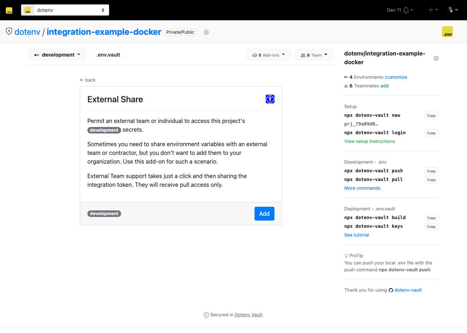
Task: Open the notifications bell menu
Action: pyautogui.click(x=408, y=10)
